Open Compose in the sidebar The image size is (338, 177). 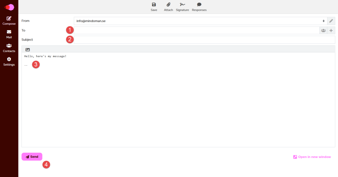9,21
